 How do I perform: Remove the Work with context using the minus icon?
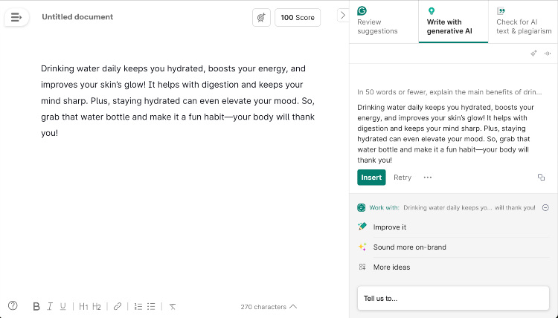click(x=545, y=208)
